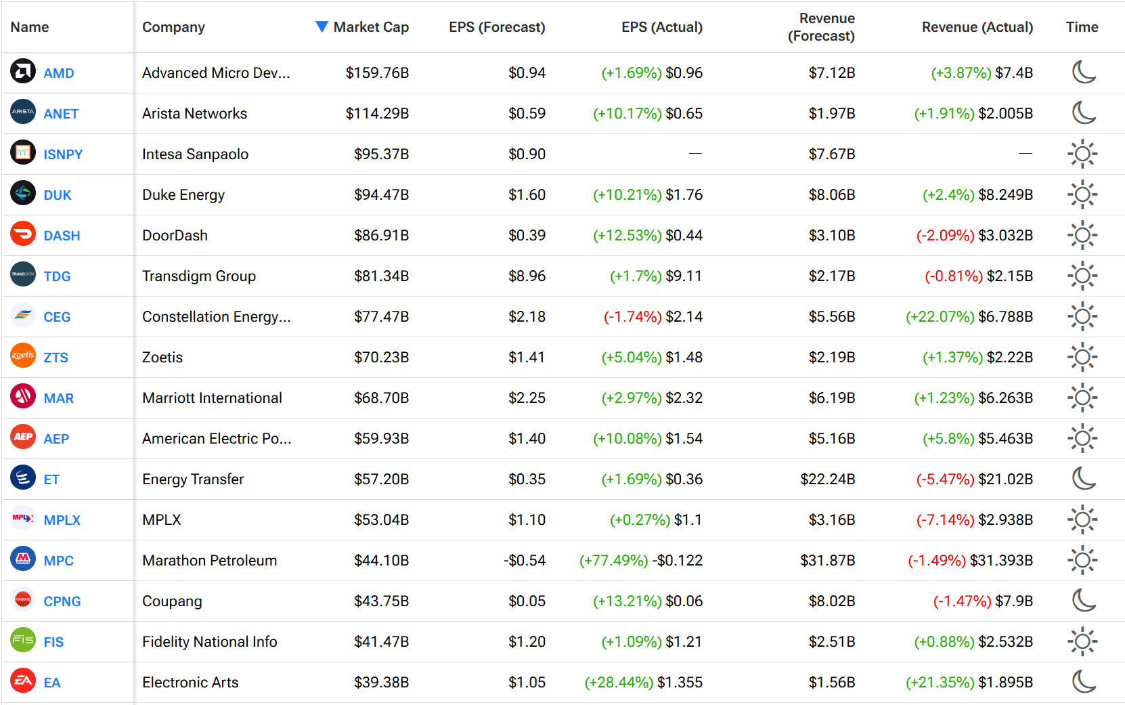Viewport: 1125px width, 705px height.
Task: Click the $8.96 EPS forecast cell
Action: 527,276
